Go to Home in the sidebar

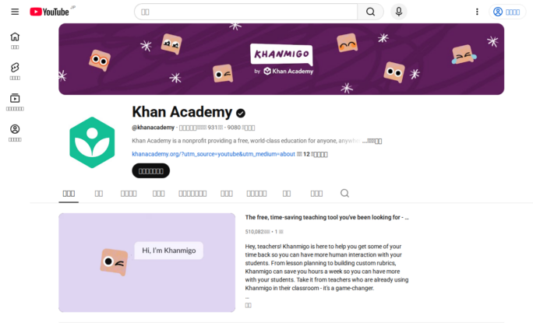pyautogui.click(x=15, y=40)
